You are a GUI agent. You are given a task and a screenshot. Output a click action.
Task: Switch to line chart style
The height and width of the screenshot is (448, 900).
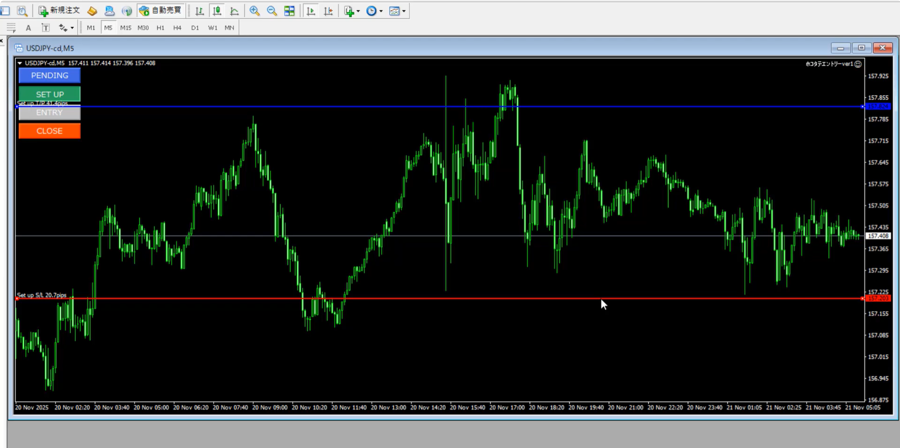234,11
